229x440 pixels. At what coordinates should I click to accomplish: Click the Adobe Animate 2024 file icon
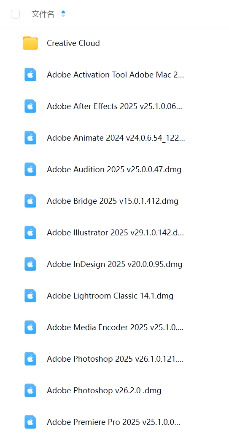[30, 138]
